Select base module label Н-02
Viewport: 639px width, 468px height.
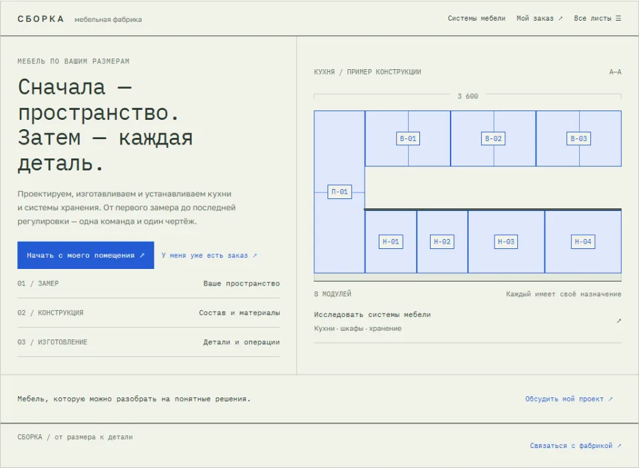(x=442, y=242)
